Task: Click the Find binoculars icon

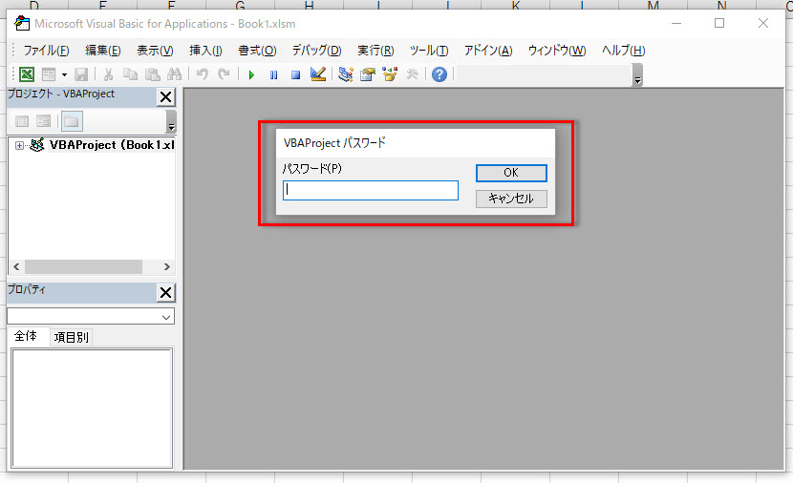Action: [175, 74]
